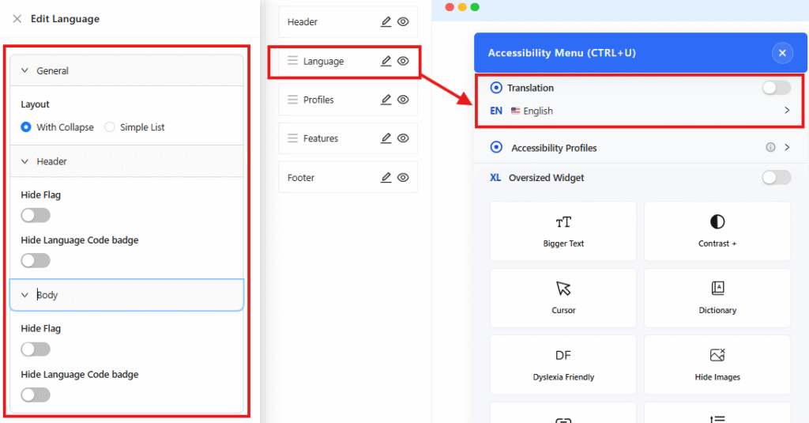Click the edit pencil icon beside Features

point(386,138)
